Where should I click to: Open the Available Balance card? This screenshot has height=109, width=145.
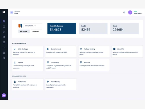[62, 28]
